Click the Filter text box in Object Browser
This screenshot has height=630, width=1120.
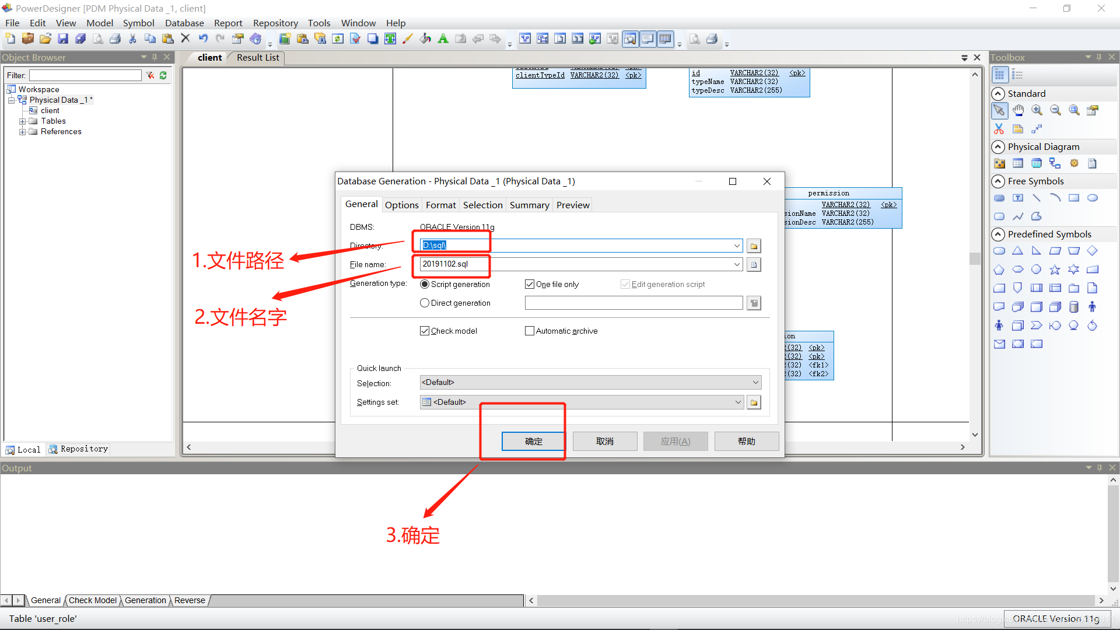[86, 75]
